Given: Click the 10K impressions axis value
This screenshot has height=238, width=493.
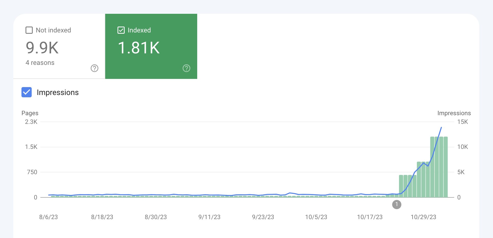Looking at the screenshot, I should click(x=463, y=147).
